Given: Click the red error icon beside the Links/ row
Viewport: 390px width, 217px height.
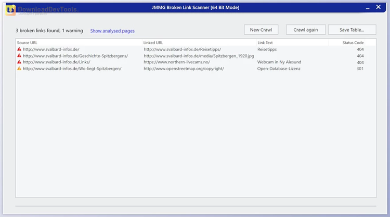Looking at the screenshot, I should [19, 62].
